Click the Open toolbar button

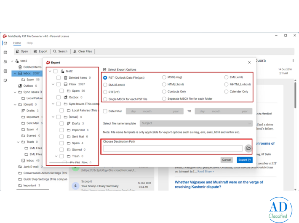(x=22, y=51)
